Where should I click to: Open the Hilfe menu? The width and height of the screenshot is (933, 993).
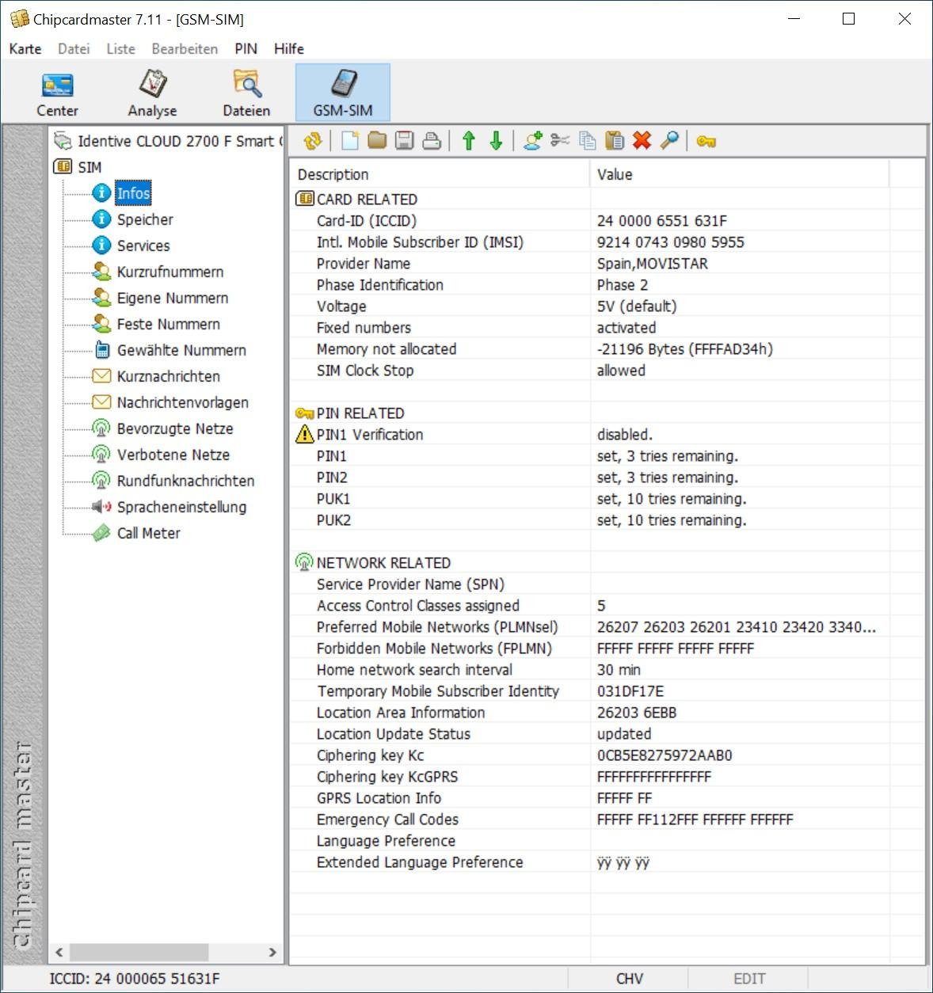[288, 48]
